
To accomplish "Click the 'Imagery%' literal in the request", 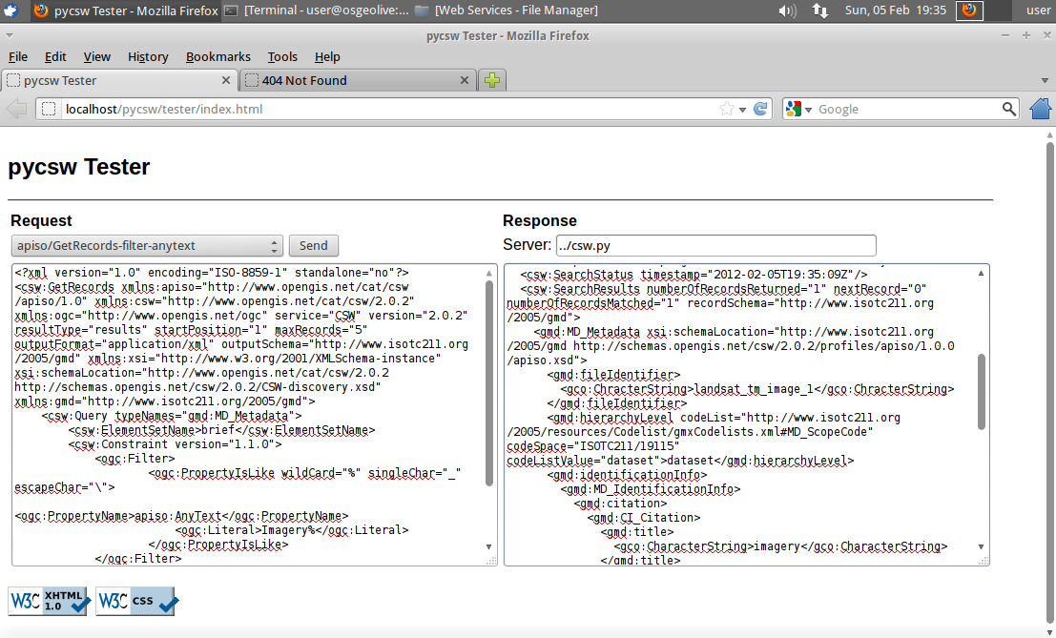I will (288, 529).
